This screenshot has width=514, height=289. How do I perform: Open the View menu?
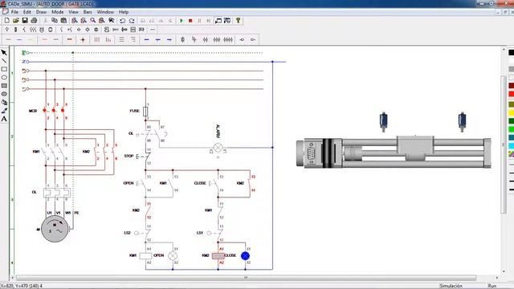(x=73, y=12)
